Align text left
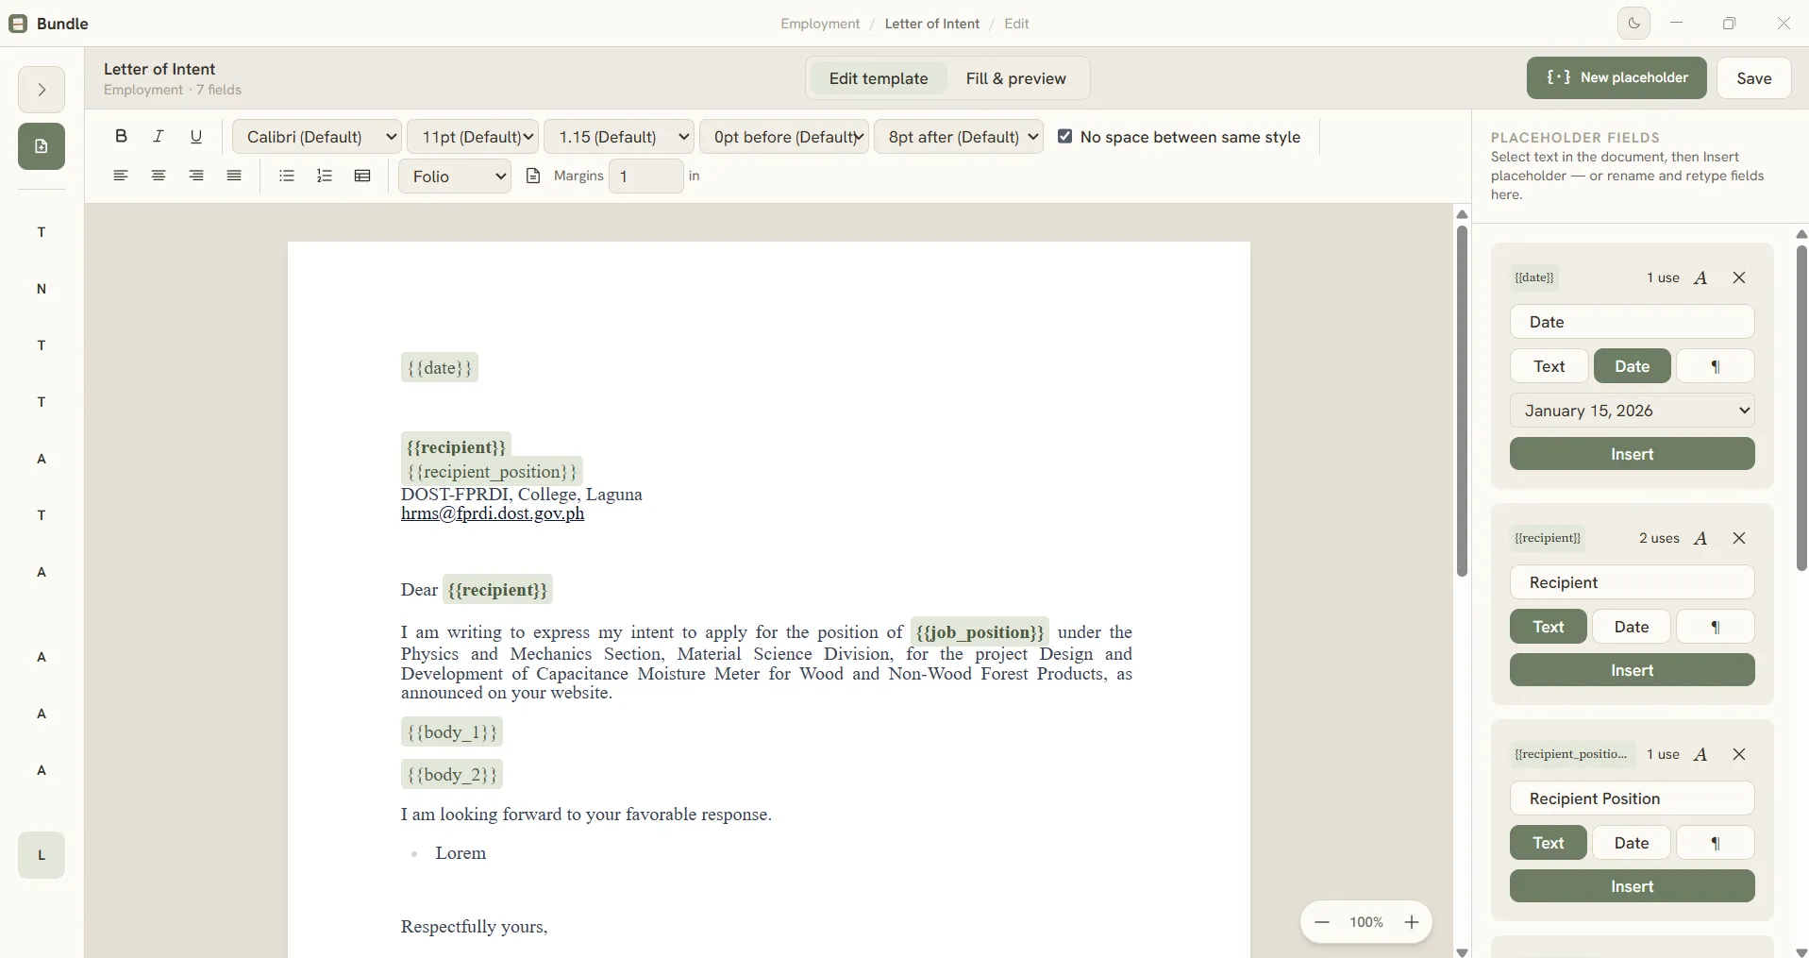Screen dimensions: 1809x958 point(121,176)
